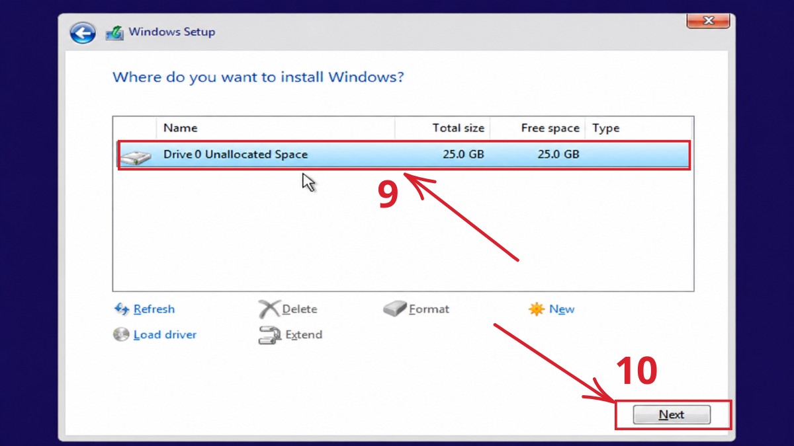Click the blue back arrow button
Image resolution: width=794 pixels, height=446 pixels.
tap(83, 32)
